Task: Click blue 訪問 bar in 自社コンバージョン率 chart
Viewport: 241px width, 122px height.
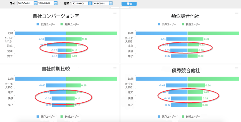Action: coord(41,33)
